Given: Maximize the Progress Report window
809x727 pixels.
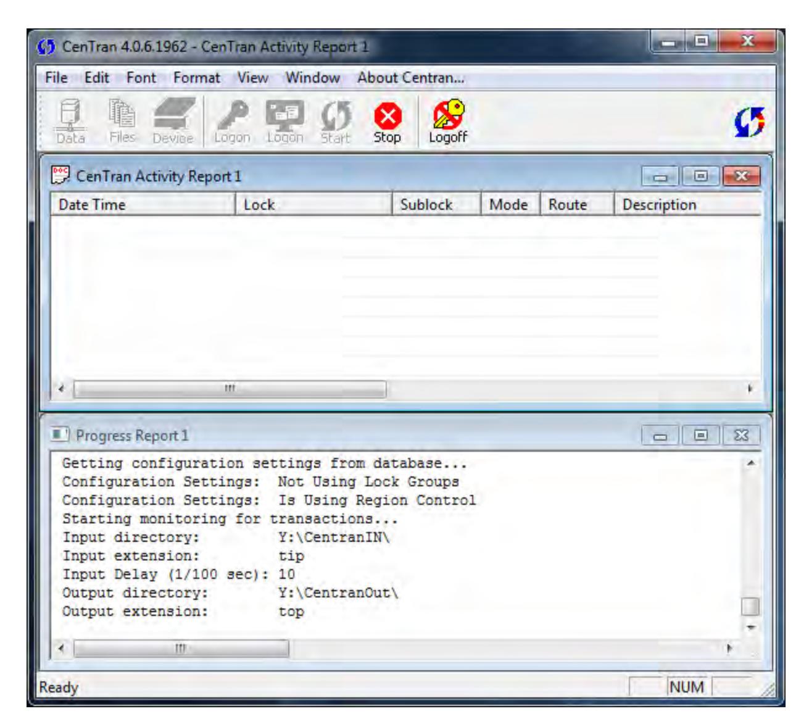Looking at the screenshot, I should [701, 435].
